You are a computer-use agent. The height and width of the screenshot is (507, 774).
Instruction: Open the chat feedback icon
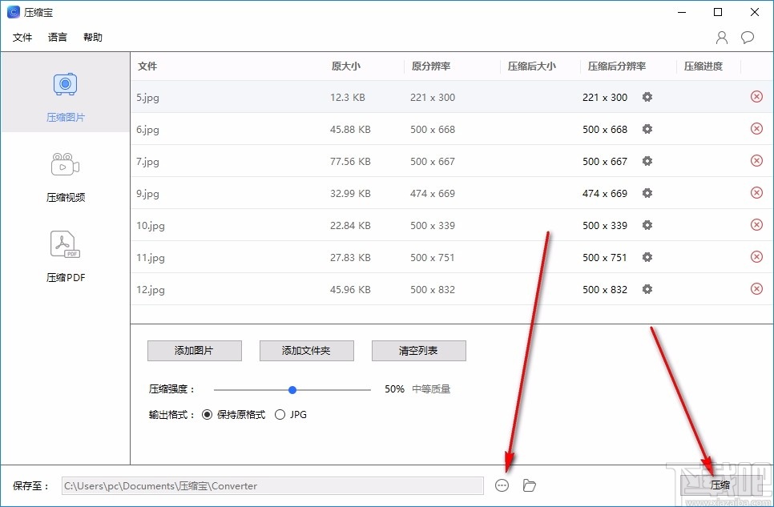747,37
